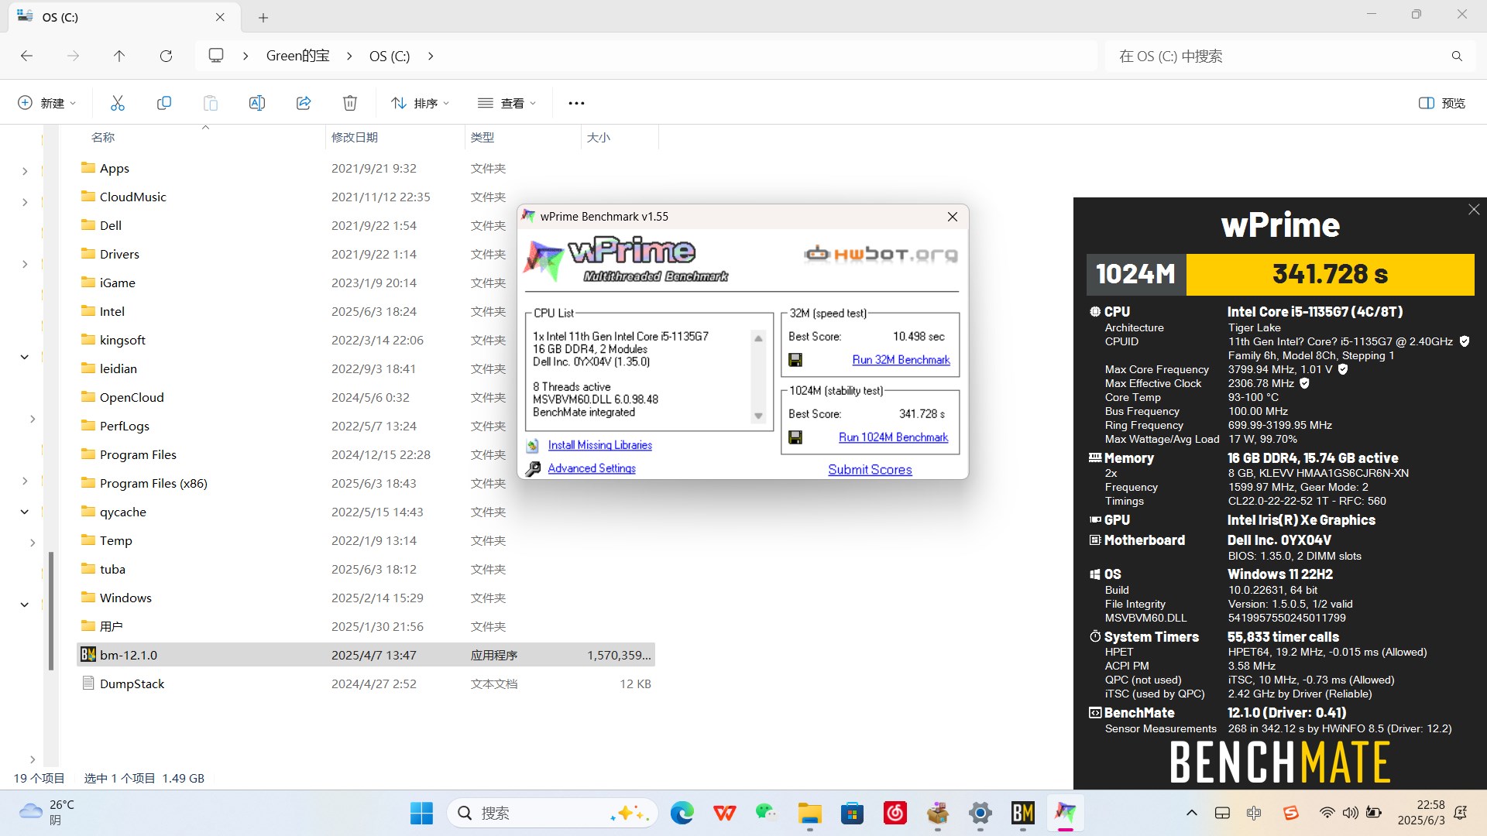Open File Explorer taskbar icon
The image size is (1487, 836).
tap(810, 813)
